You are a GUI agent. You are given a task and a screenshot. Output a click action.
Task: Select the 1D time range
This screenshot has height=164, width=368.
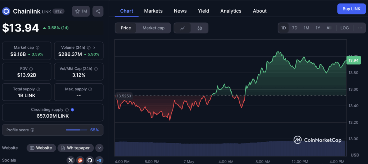pyautogui.click(x=284, y=28)
